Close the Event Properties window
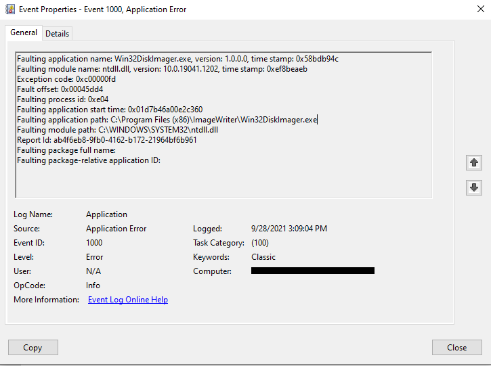Image resolution: width=491 pixels, height=366 pixels. pyautogui.click(x=481, y=9)
